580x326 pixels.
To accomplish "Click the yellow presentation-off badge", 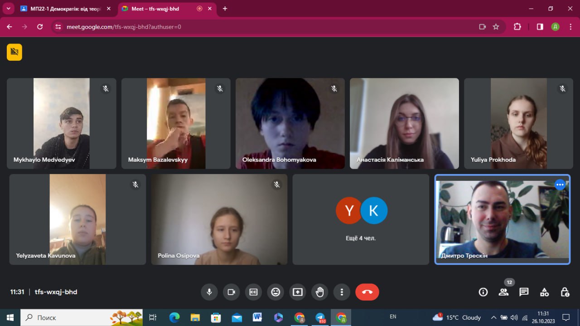I will [x=14, y=52].
